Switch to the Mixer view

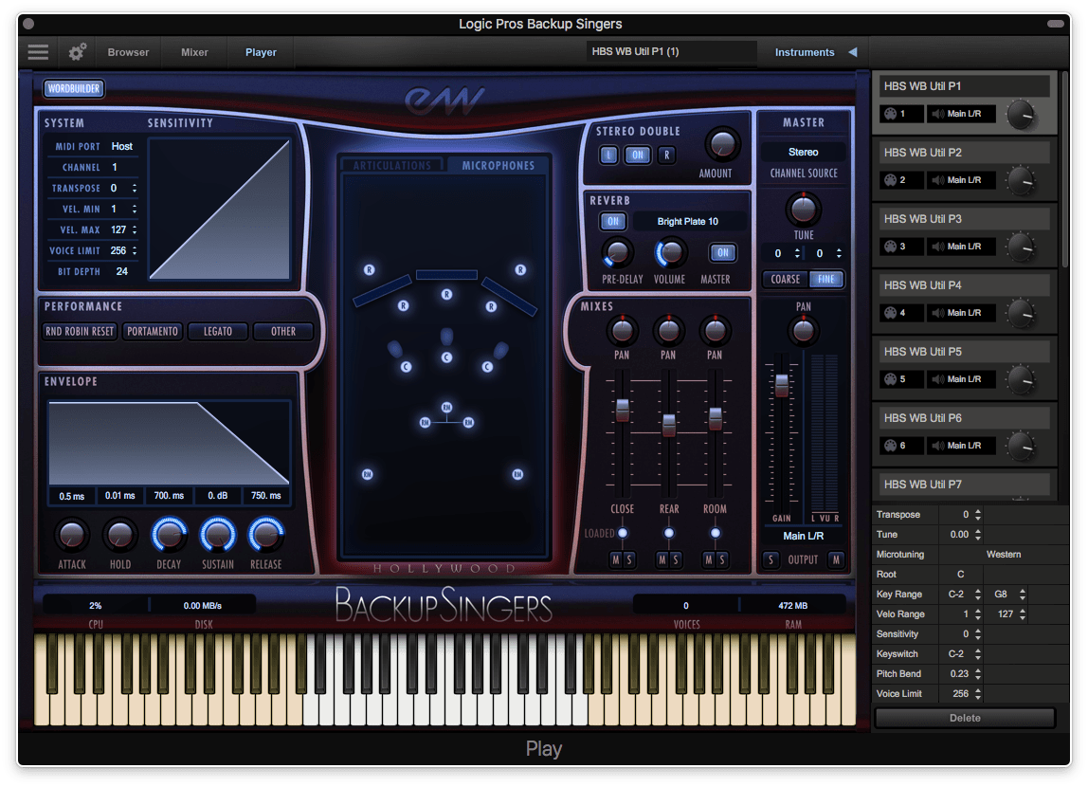click(x=194, y=52)
